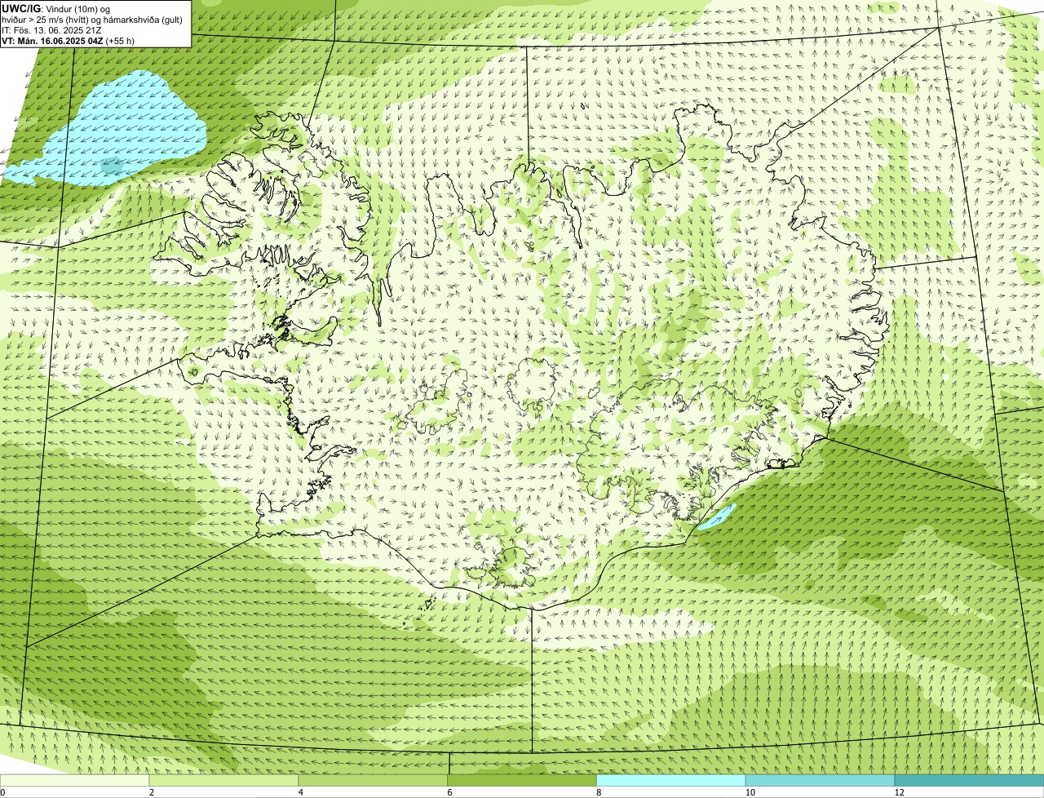1044x798 pixels.
Task: Click the "2" colorbar tick label
Action: (x=152, y=792)
